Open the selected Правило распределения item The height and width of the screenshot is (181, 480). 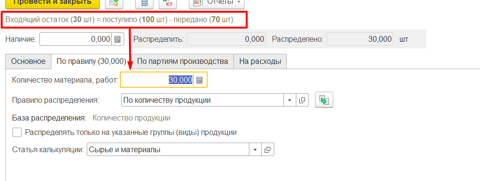tap(302, 100)
